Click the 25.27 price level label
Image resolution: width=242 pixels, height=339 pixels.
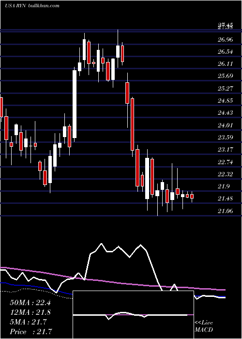point(226,88)
